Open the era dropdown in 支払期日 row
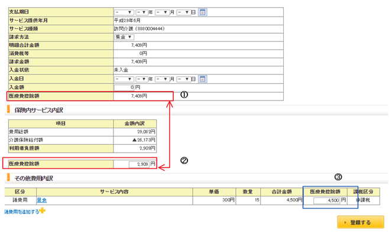Image resolution: width=389 pixels, height=233 pixels. click(124, 12)
